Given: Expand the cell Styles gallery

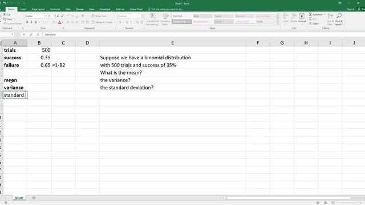Looking at the screenshot, I should coord(278,23).
